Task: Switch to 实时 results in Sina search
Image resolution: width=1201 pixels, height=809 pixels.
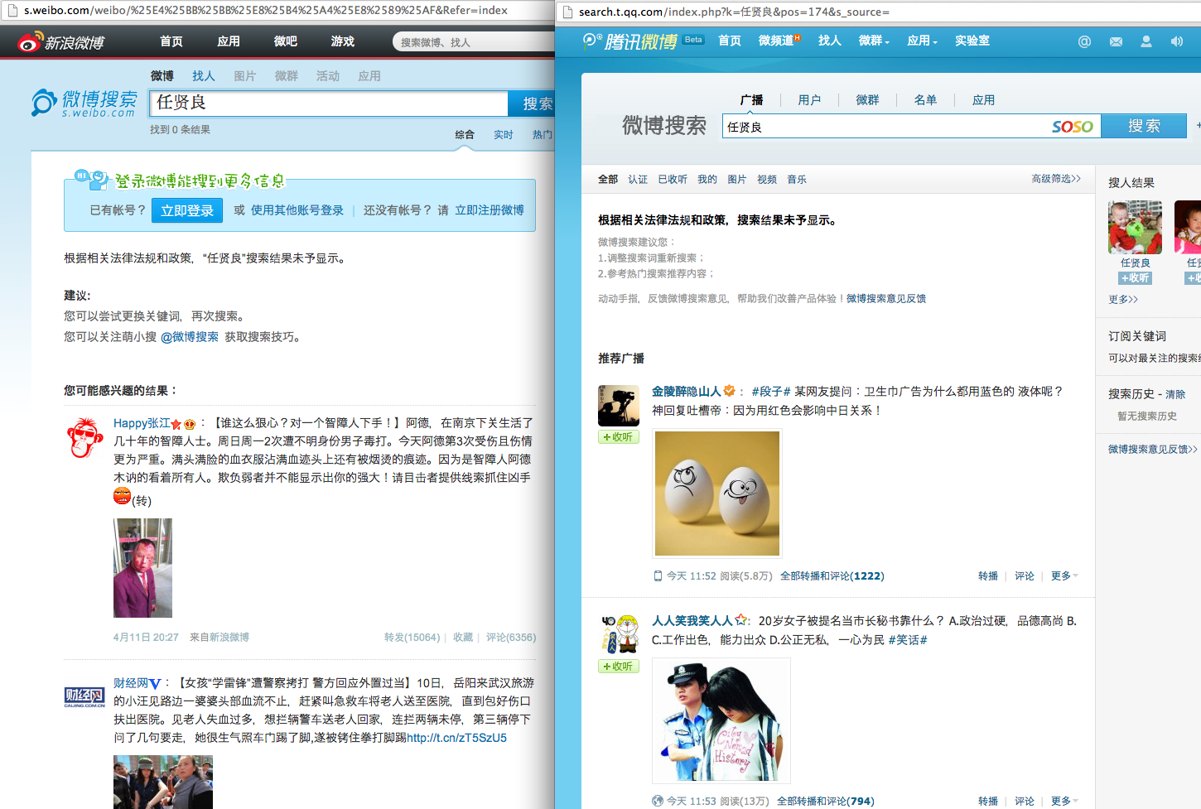Action: click(x=504, y=135)
